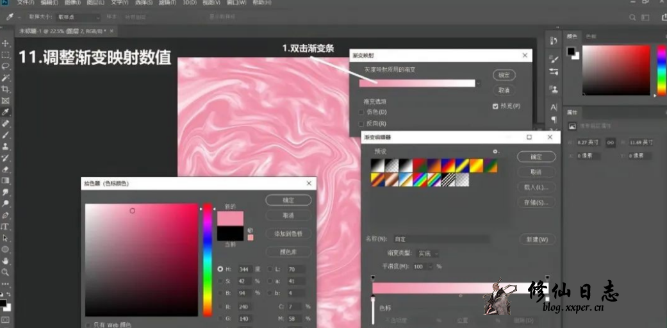Expand the gradient picker arrow in 渐变映射 dialog

478,83
